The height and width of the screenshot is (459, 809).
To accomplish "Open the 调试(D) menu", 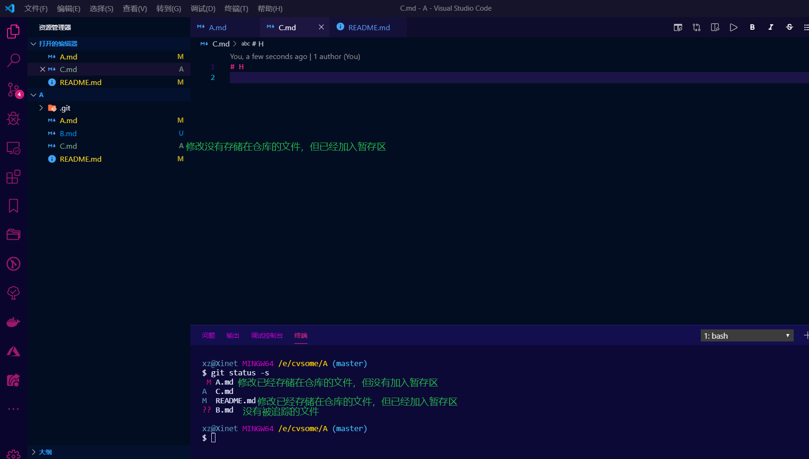I will coord(203,8).
